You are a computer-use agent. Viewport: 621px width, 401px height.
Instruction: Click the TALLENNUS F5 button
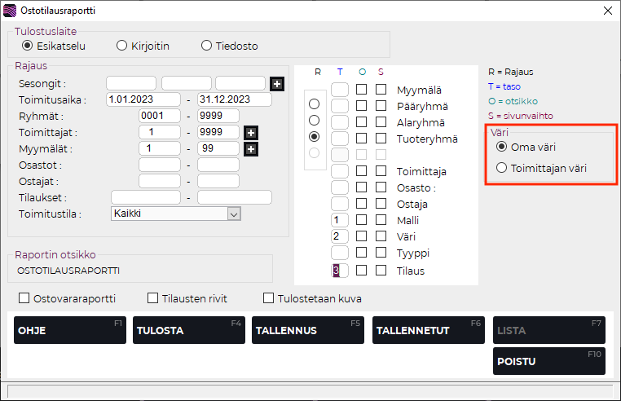click(307, 330)
